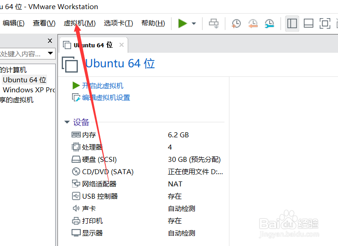The width and height of the screenshot is (338, 246).
Task: Select the 声卡 device label
Action: click(x=89, y=208)
